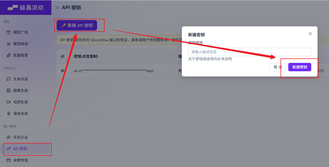Click the chat bubble icon beside 文本对话
The width and height of the screenshot is (329, 167).
click(x=9, y=79)
